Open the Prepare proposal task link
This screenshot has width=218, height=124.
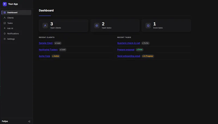(126, 50)
